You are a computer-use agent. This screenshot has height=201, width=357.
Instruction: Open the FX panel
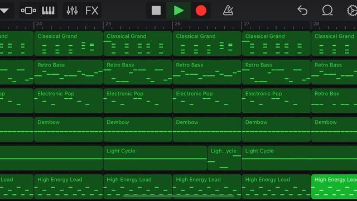click(x=91, y=11)
